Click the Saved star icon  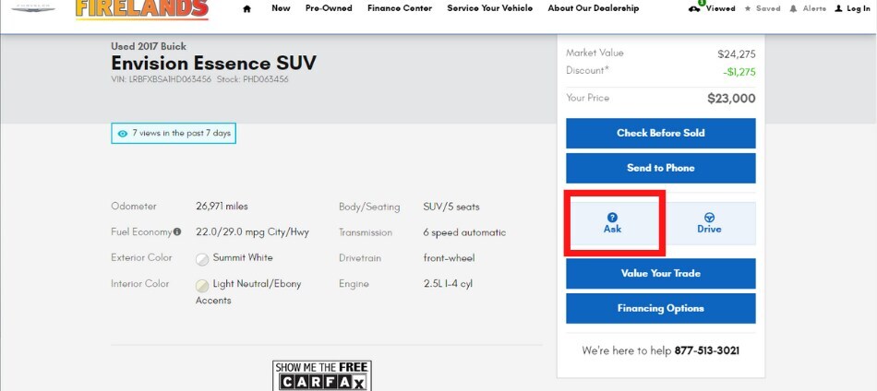pyautogui.click(x=747, y=9)
